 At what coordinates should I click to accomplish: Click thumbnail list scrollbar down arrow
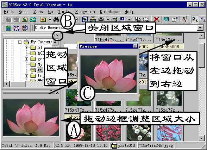point(201,138)
